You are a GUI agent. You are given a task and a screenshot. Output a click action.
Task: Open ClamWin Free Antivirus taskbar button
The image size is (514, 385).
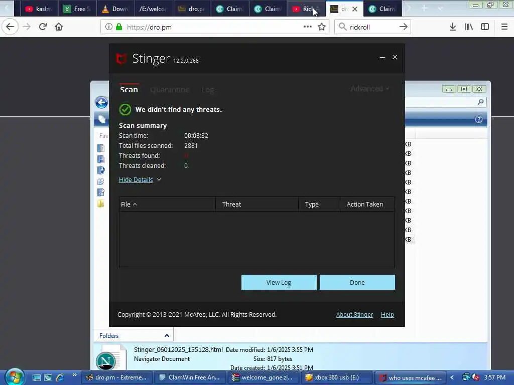point(190,377)
